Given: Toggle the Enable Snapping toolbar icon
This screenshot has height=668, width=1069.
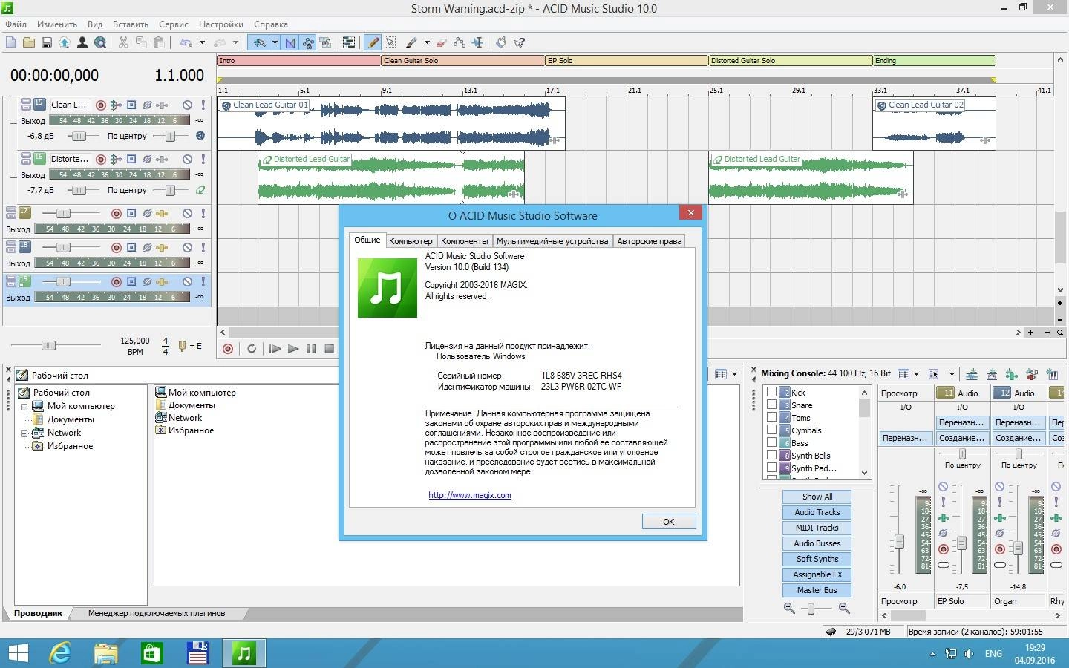Looking at the screenshot, I should click(x=259, y=42).
